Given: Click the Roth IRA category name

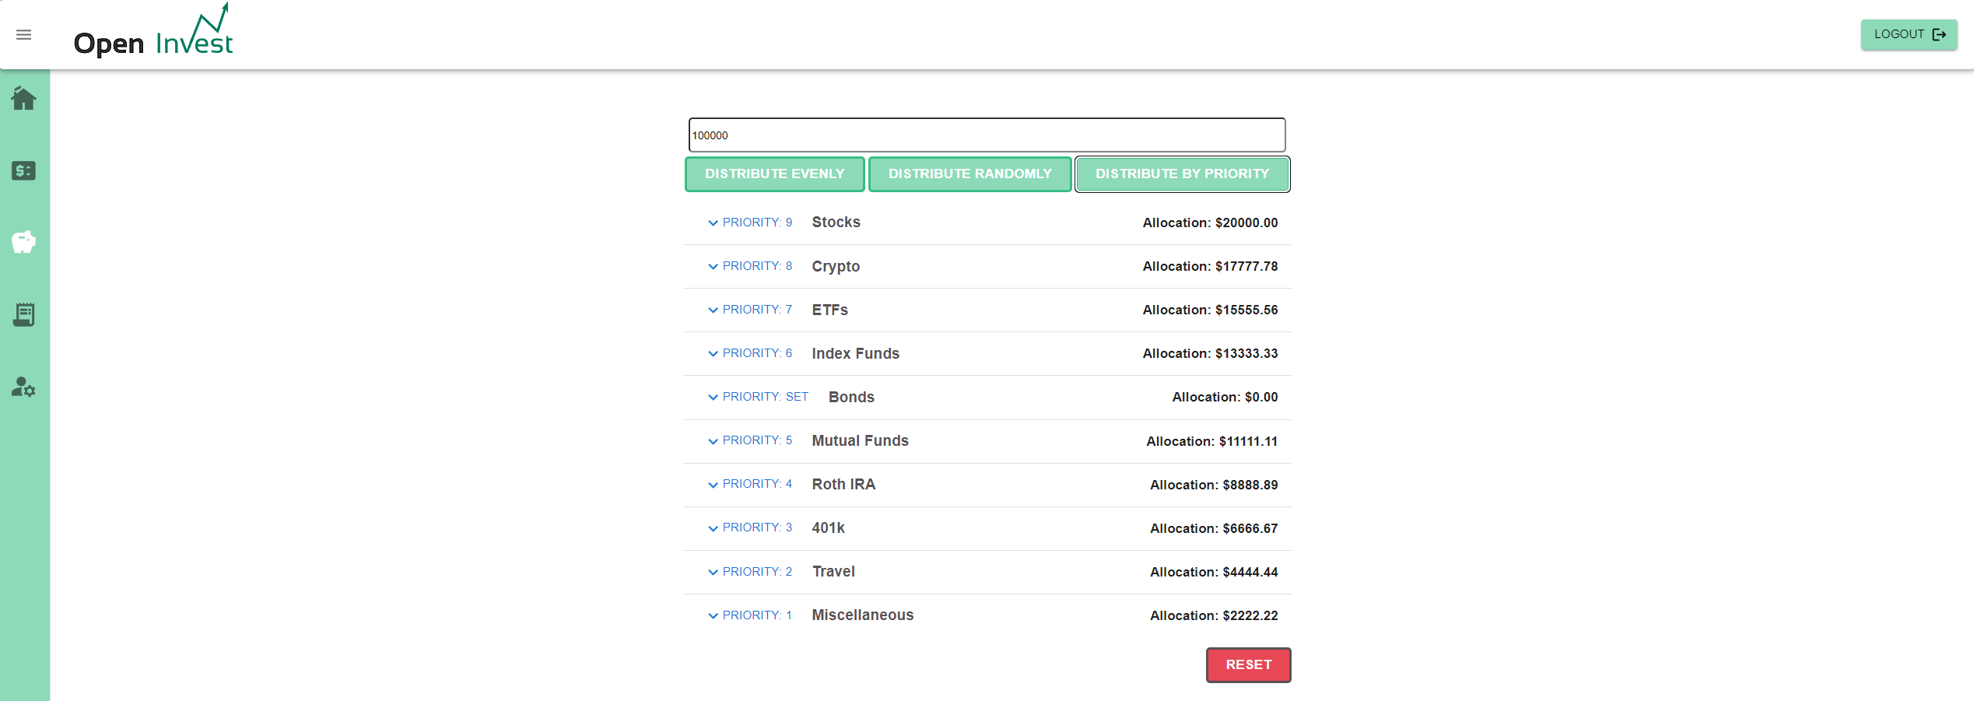Looking at the screenshot, I should (x=843, y=484).
